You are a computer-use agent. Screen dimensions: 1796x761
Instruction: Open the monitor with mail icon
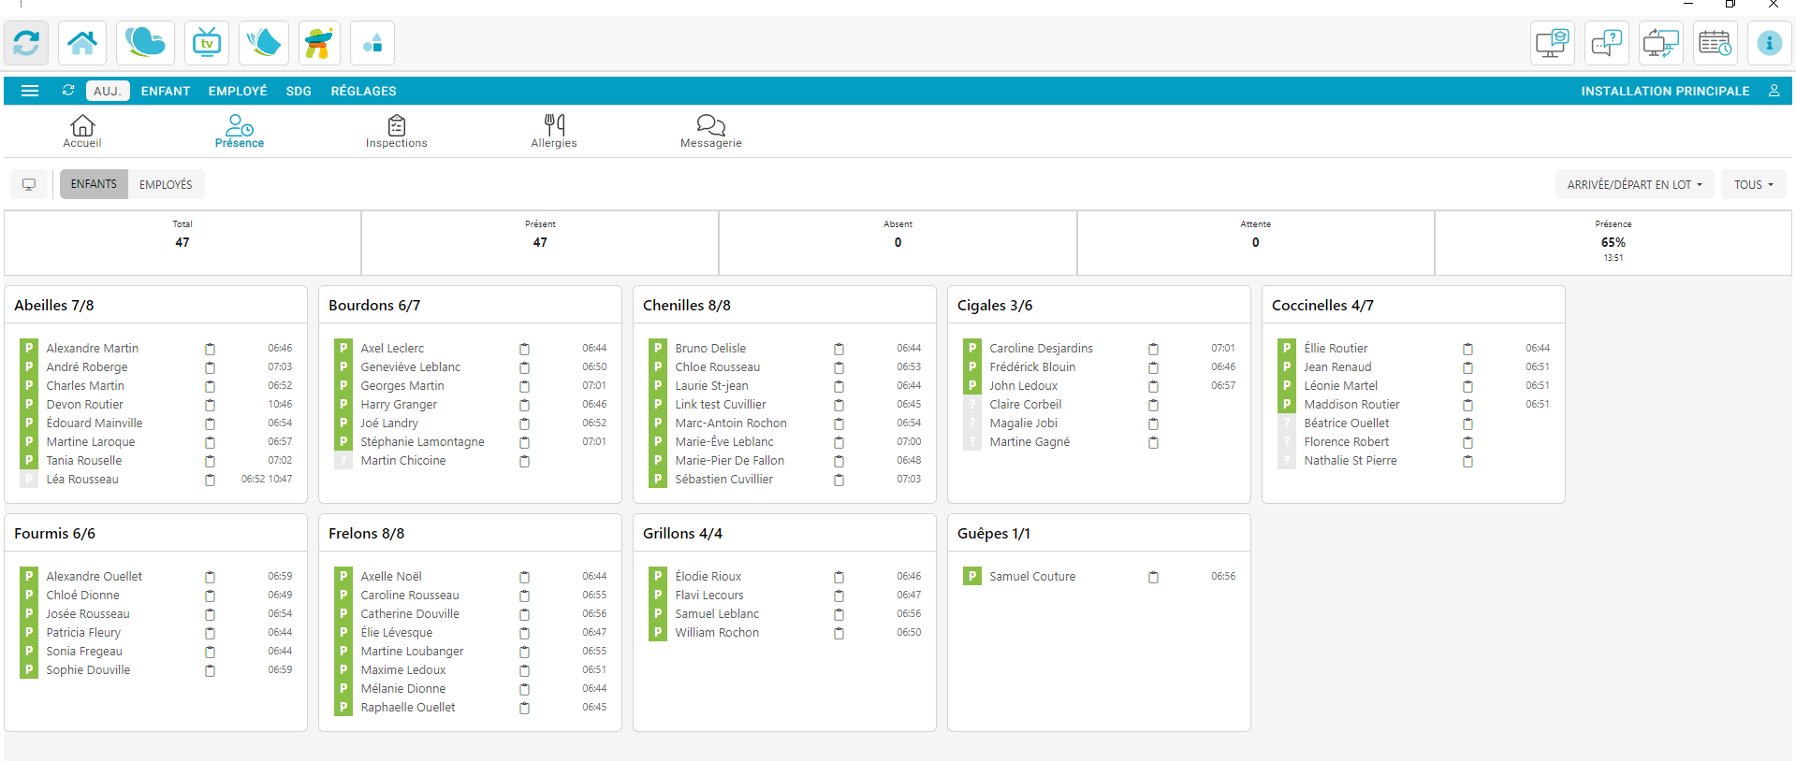1553,43
